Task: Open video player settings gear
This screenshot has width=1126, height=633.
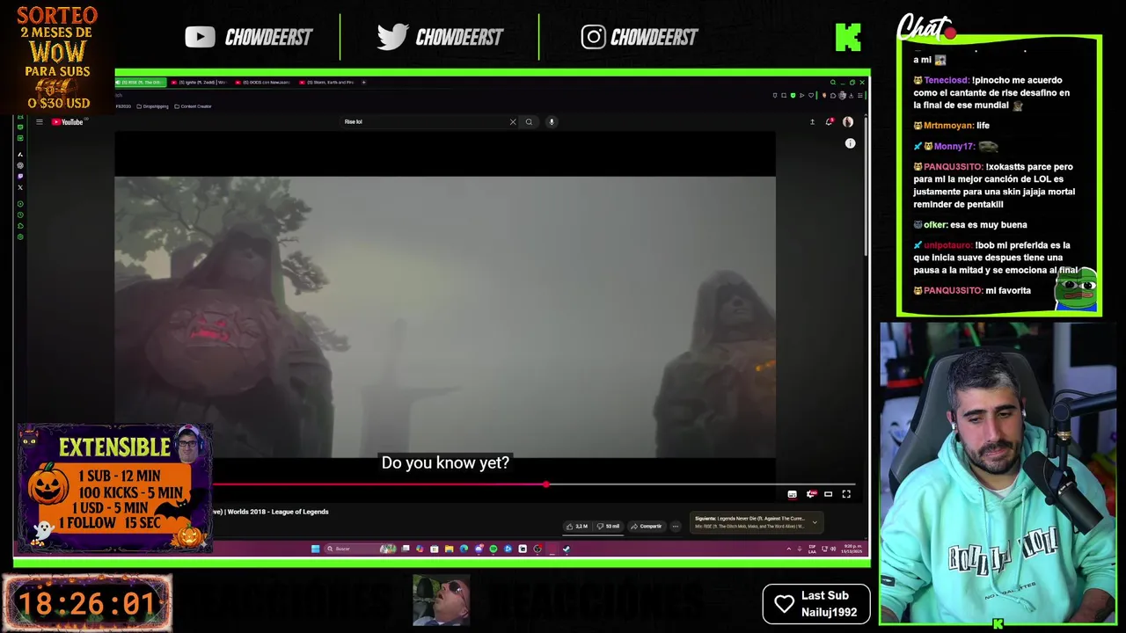Action: point(811,494)
